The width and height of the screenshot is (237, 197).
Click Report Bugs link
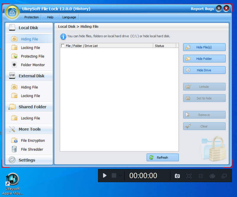[x=202, y=9]
